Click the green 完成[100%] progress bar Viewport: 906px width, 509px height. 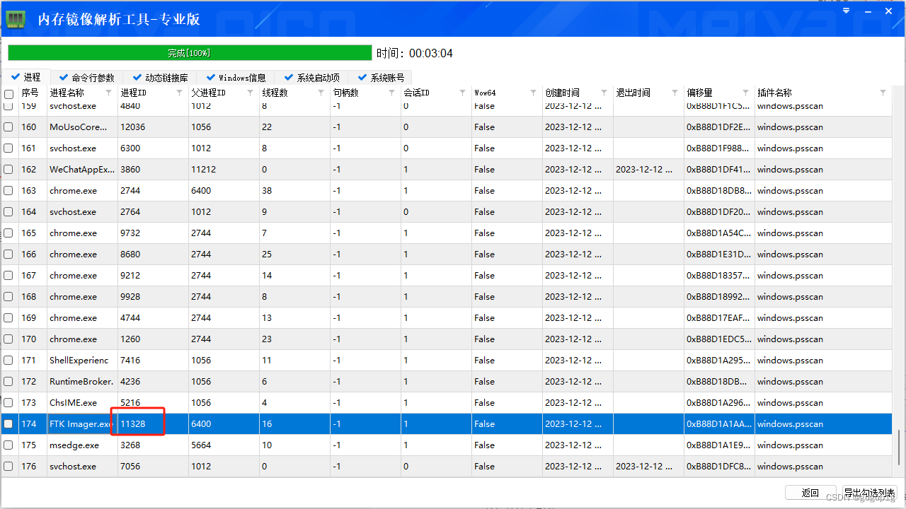pos(190,53)
